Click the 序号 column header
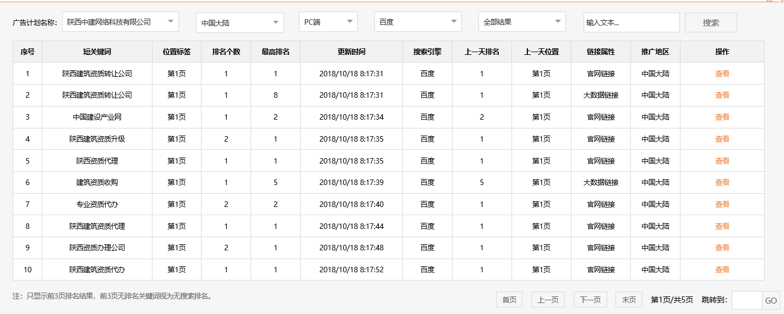Screen dimensions: 784x314 28,52
